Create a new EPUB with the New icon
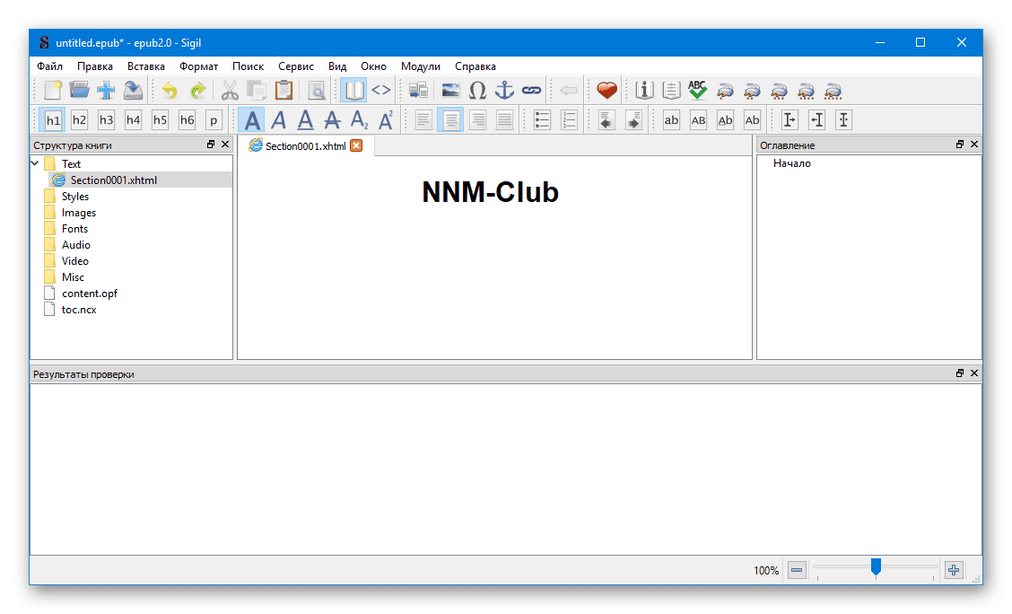The height and width of the screenshot is (614, 1012). (x=52, y=91)
